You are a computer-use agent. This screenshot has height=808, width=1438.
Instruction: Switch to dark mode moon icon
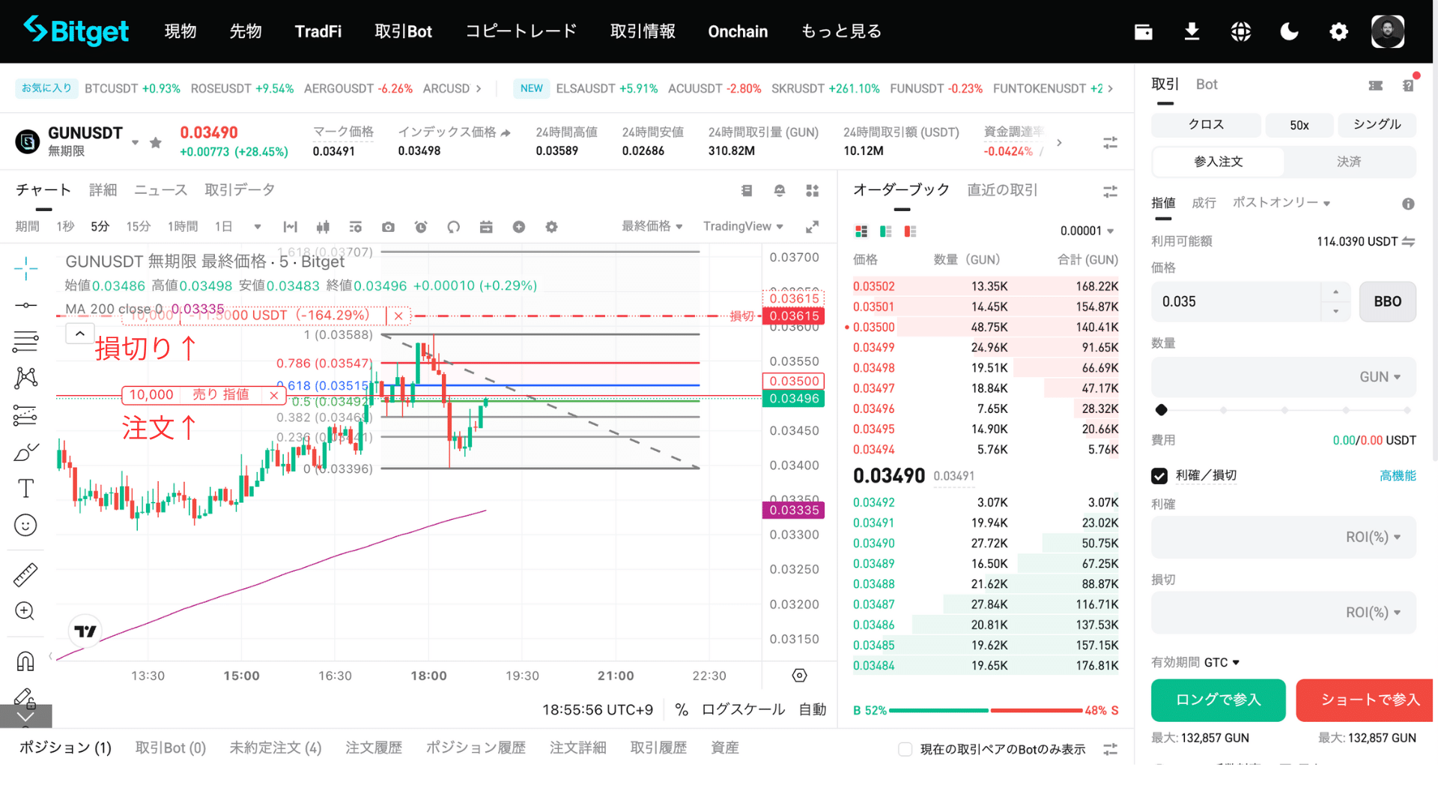(1289, 31)
